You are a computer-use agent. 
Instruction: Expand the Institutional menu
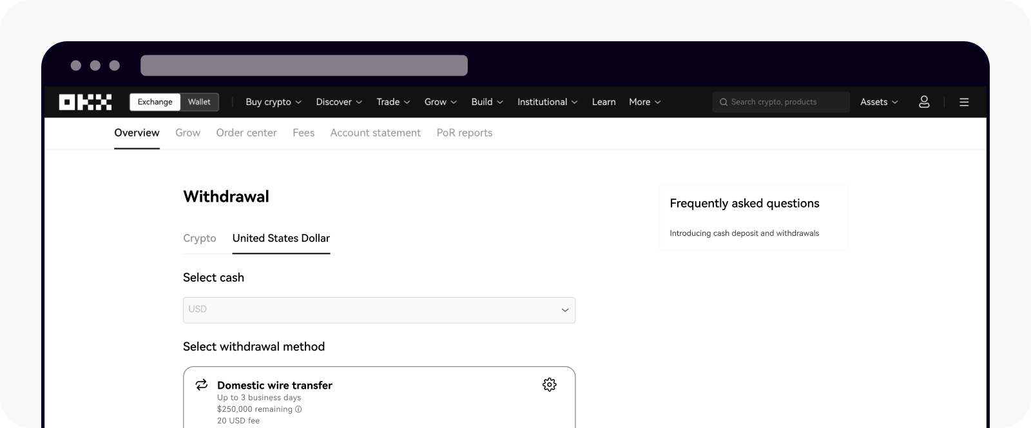pyautogui.click(x=548, y=102)
